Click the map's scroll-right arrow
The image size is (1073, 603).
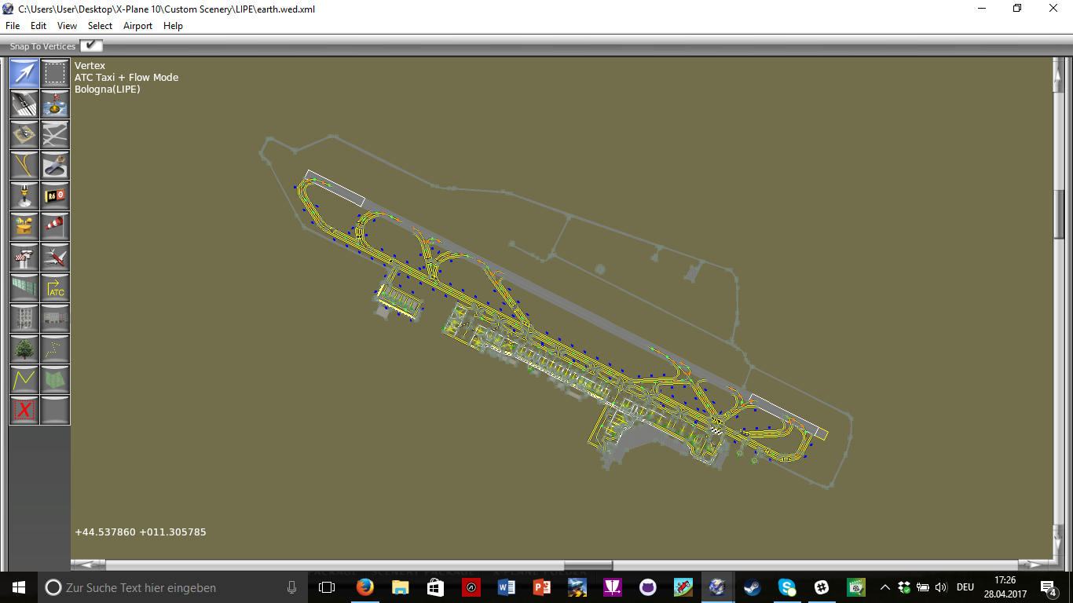tap(1035, 565)
